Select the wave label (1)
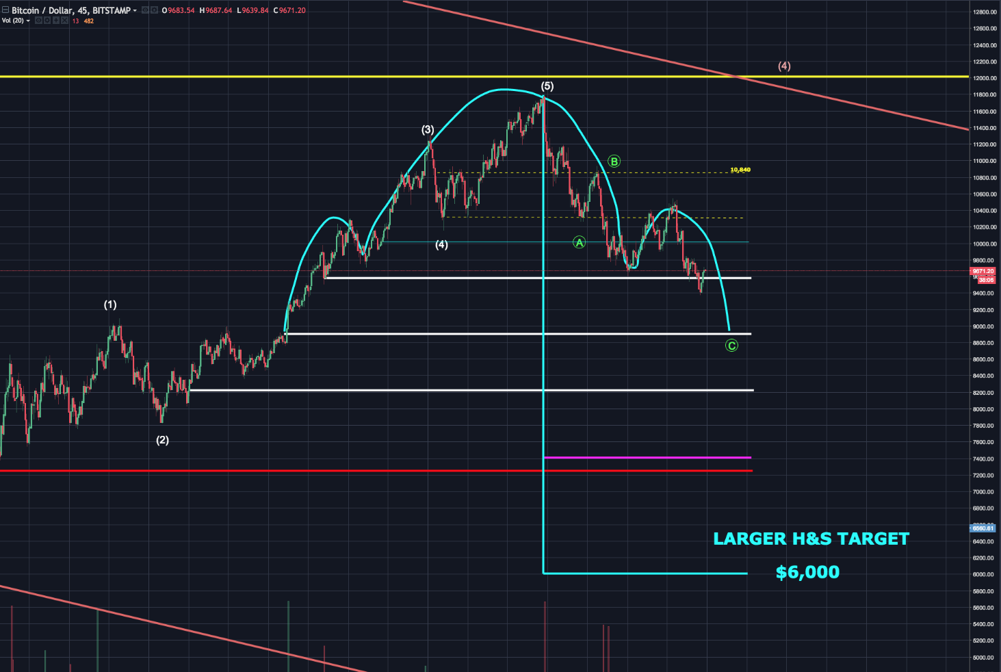This screenshot has height=672, width=1001. pyautogui.click(x=110, y=305)
